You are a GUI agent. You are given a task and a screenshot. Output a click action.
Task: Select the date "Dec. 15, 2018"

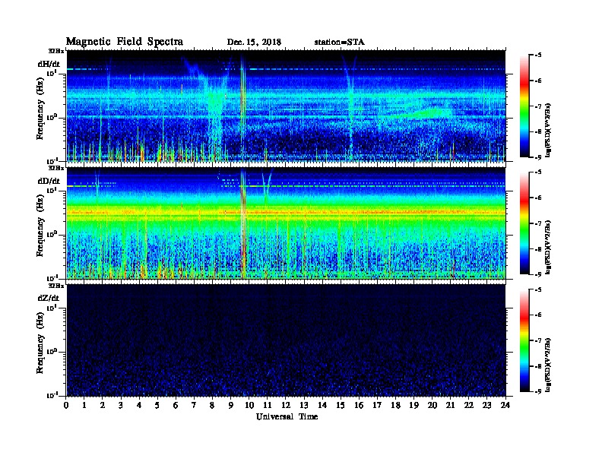(x=254, y=43)
